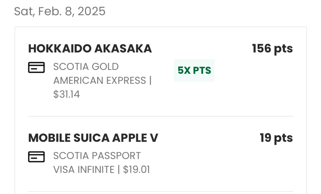Select the 19 pts reward value
Viewport: 321px width, 194px height.
tap(276, 138)
